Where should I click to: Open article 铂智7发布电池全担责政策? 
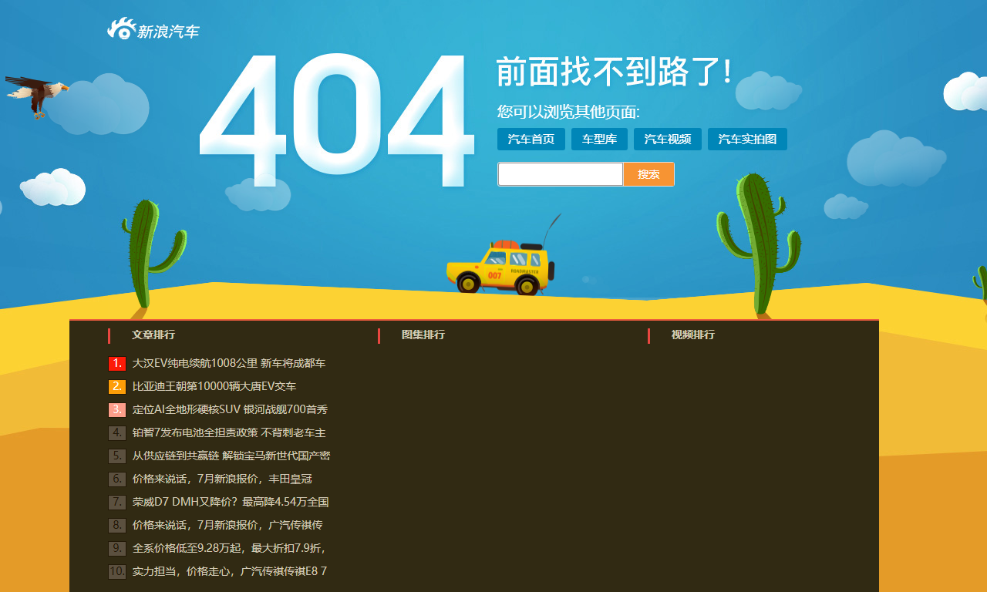point(229,432)
